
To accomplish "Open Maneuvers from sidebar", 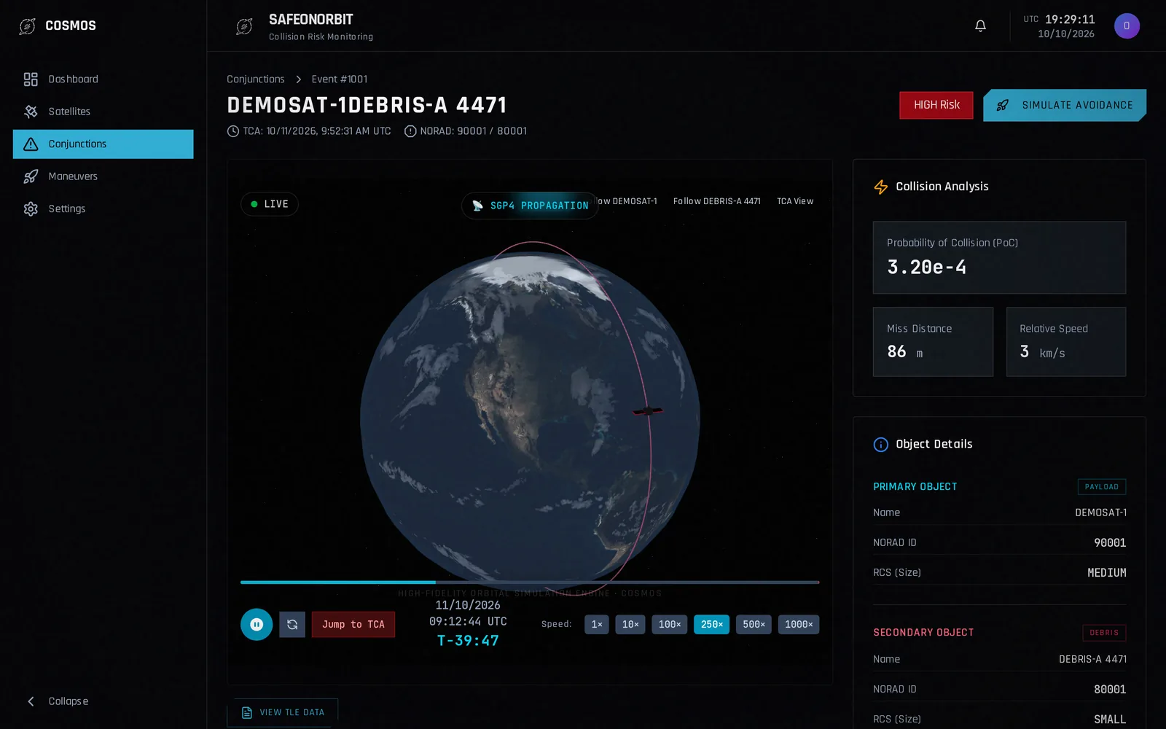I will pos(103,176).
